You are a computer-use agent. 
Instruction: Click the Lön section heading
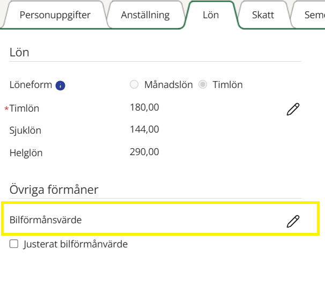(x=19, y=53)
